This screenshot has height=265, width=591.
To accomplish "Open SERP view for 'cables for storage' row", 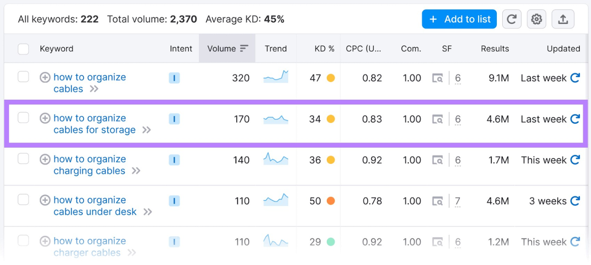I will pos(437,119).
